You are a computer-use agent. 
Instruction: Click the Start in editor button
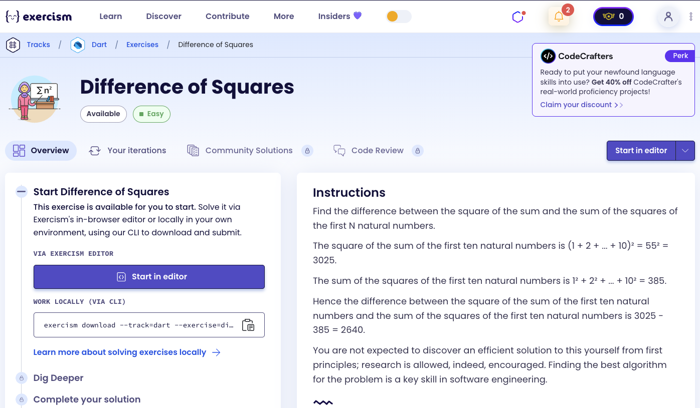pos(149,276)
